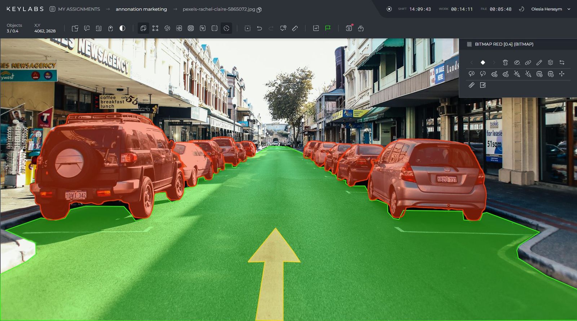Select the lasso subtract (minus) tool
Image resolution: width=577 pixels, height=321 pixels.
483,74
